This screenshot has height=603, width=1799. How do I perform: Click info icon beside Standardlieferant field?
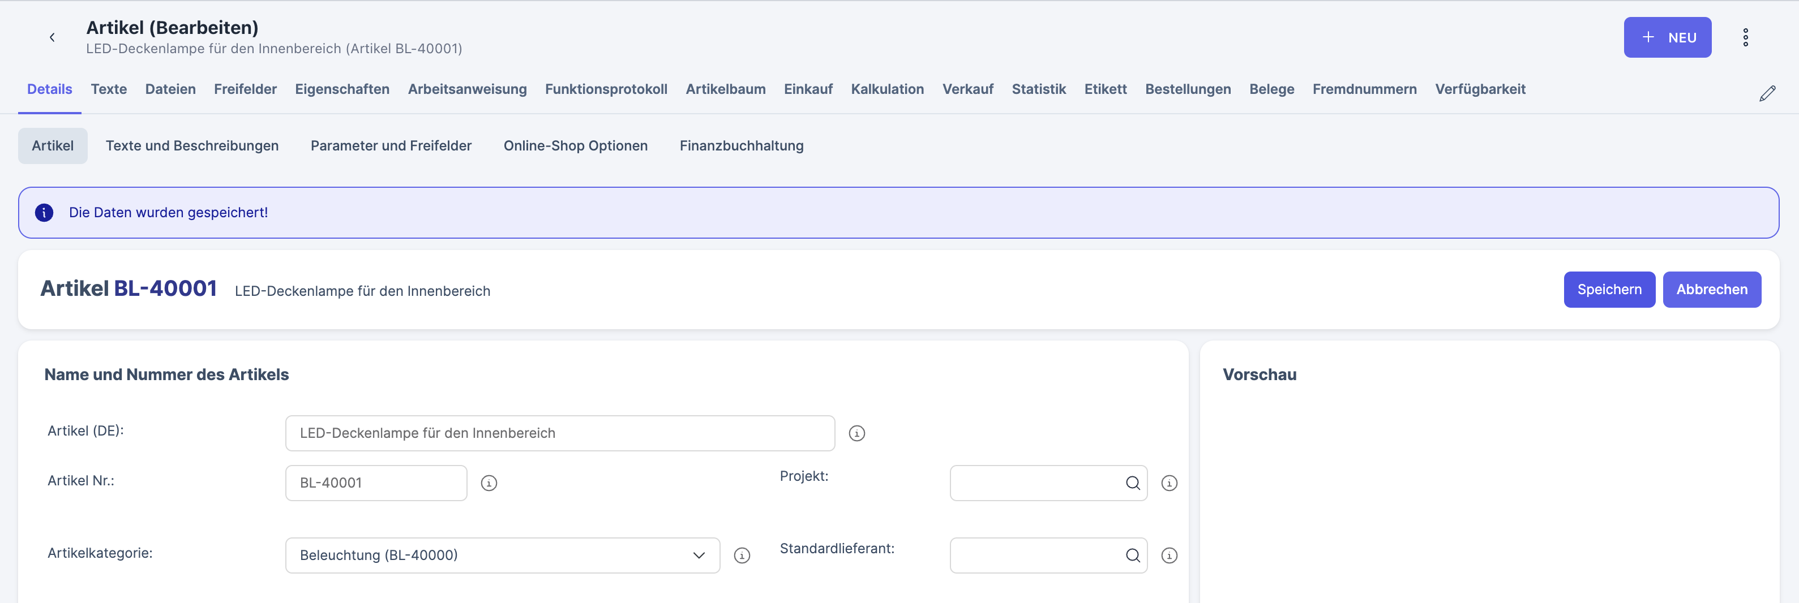1168,555
